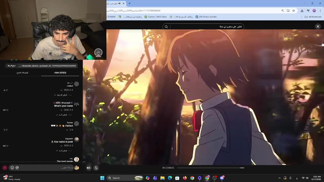The image size is (324, 182).
Task: Open the weather widget showing 73°F
Action: click(11, 178)
